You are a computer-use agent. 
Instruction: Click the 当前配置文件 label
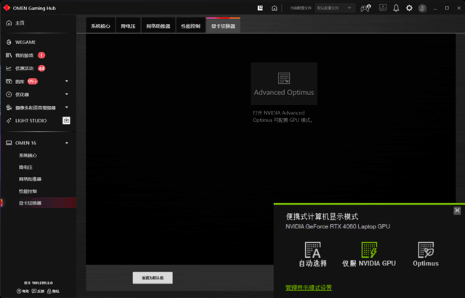pyautogui.click(x=301, y=8)
